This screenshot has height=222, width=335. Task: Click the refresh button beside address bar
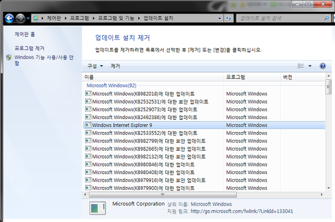point(228,19)
